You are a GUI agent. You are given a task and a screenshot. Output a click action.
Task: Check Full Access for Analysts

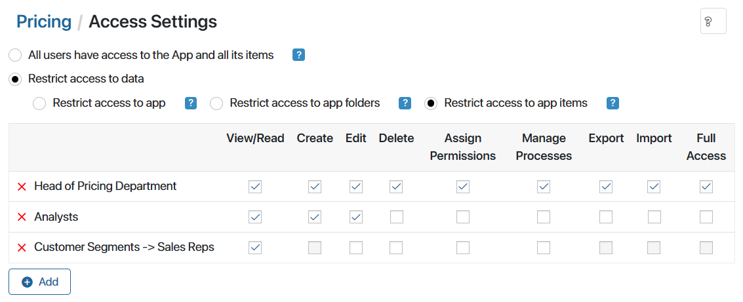[706, 217]
